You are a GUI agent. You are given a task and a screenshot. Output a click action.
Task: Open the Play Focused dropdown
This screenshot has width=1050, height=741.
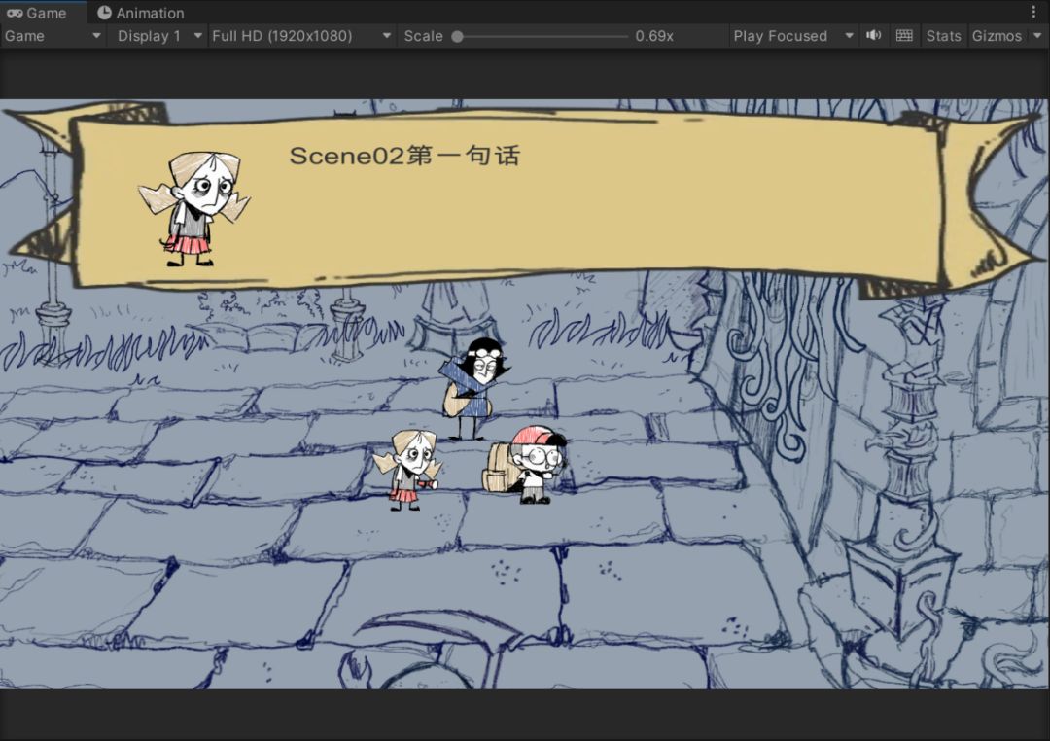(793, 36)
